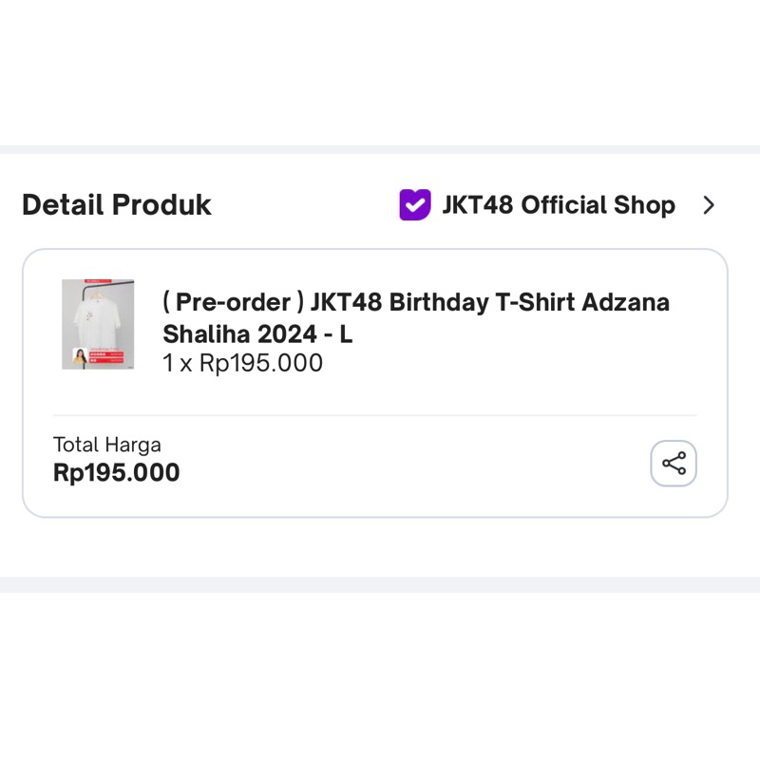Select the JKT48 Official Shop checkmark emblem
760x760 pixels.
tap(414, 204)
